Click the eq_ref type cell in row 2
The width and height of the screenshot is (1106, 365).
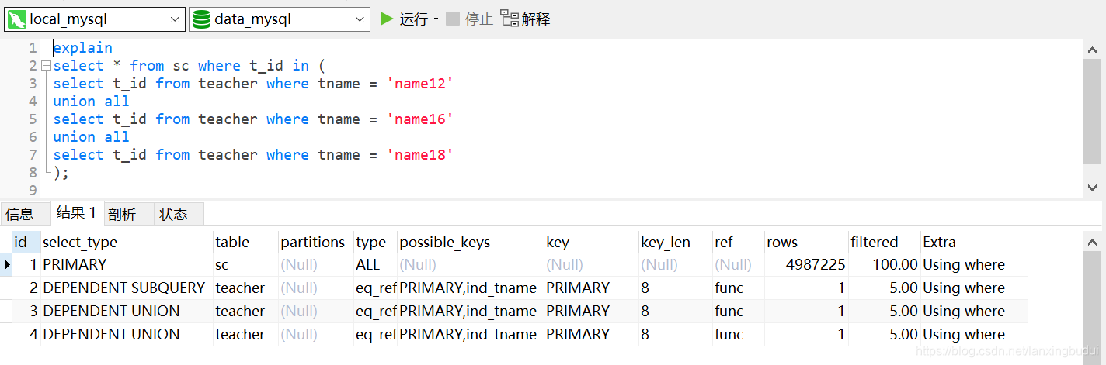(x=376, y=288)
